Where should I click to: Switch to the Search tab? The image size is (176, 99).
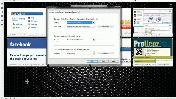coord(62,12)
